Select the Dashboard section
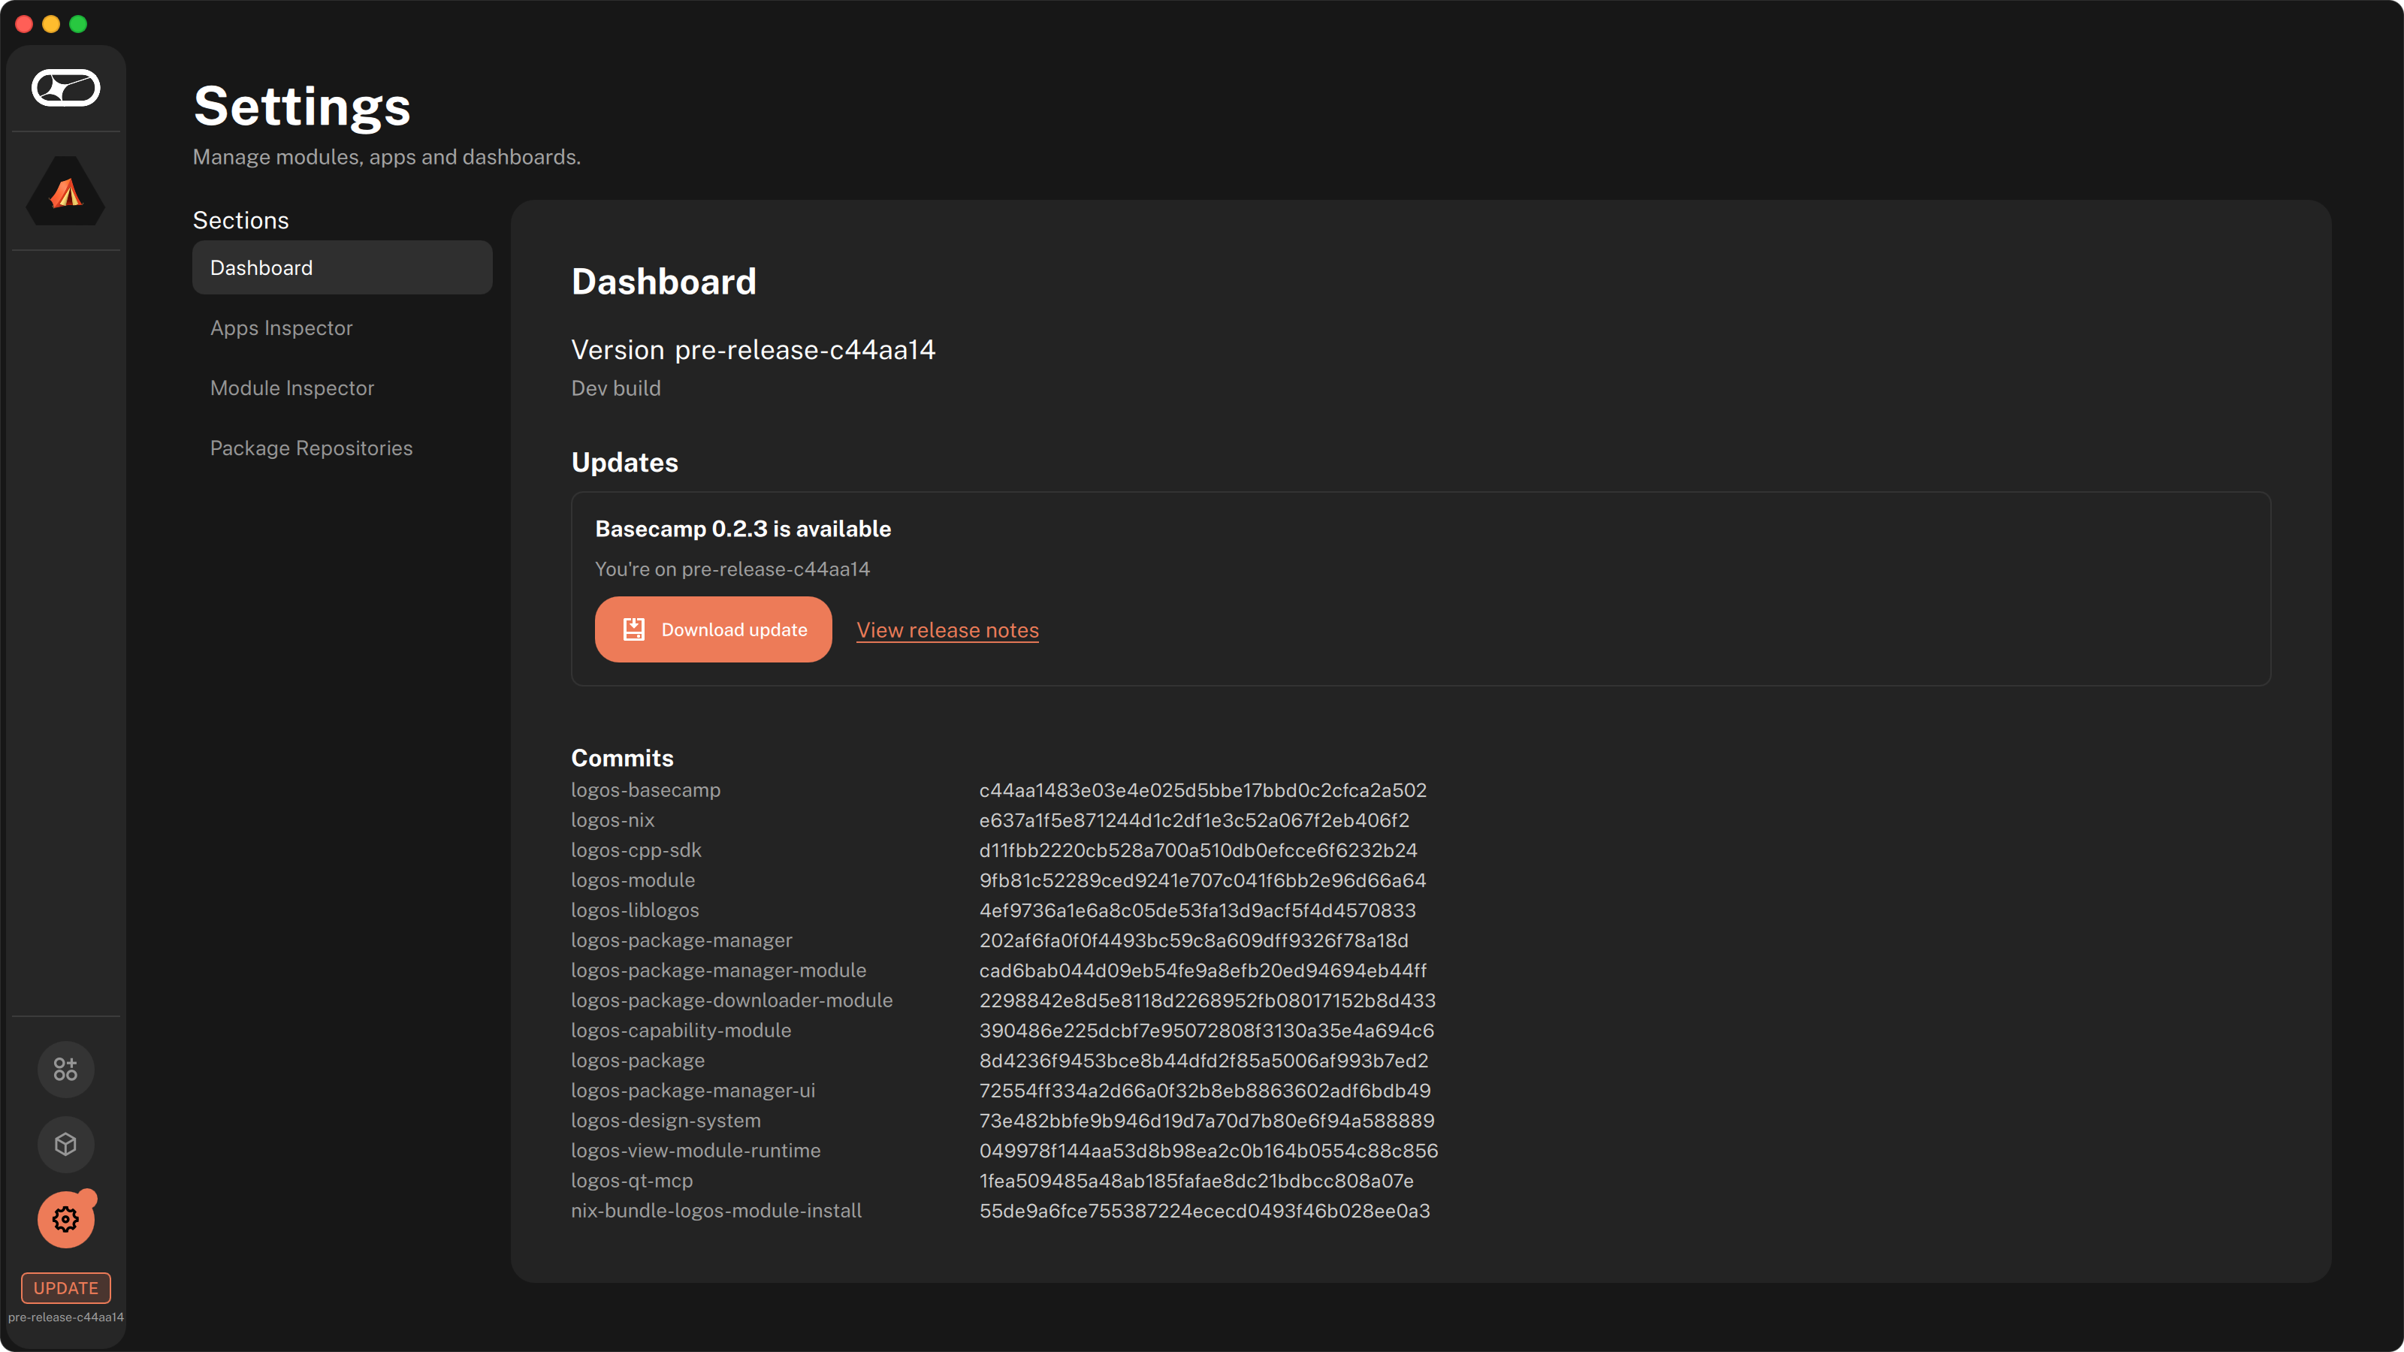The height and width of the screenshot is (1352, 2404). point(342,268)
